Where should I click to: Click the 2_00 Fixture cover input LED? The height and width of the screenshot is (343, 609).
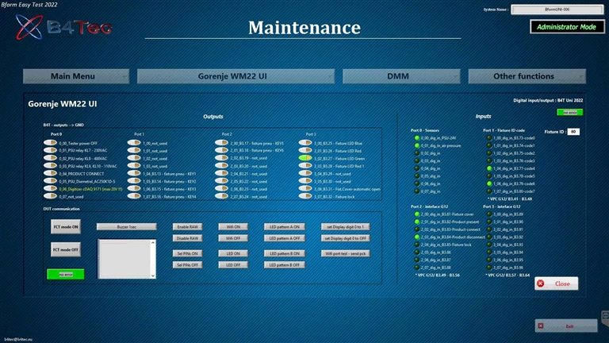pos(417,214)
